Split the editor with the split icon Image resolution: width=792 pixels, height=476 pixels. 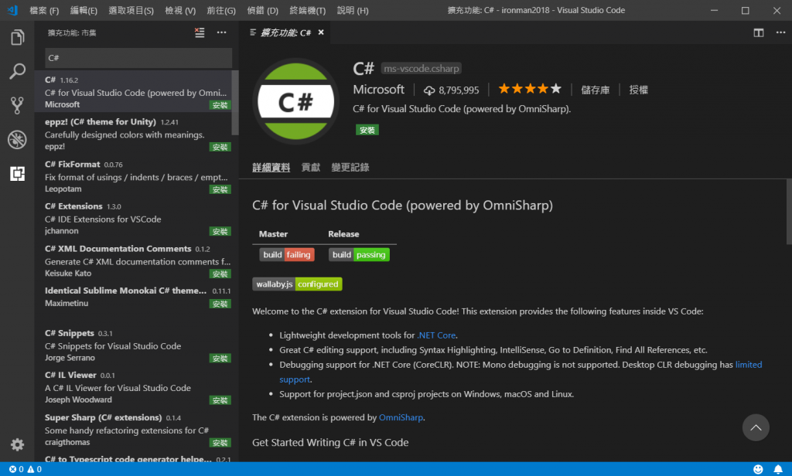(759, 32)
